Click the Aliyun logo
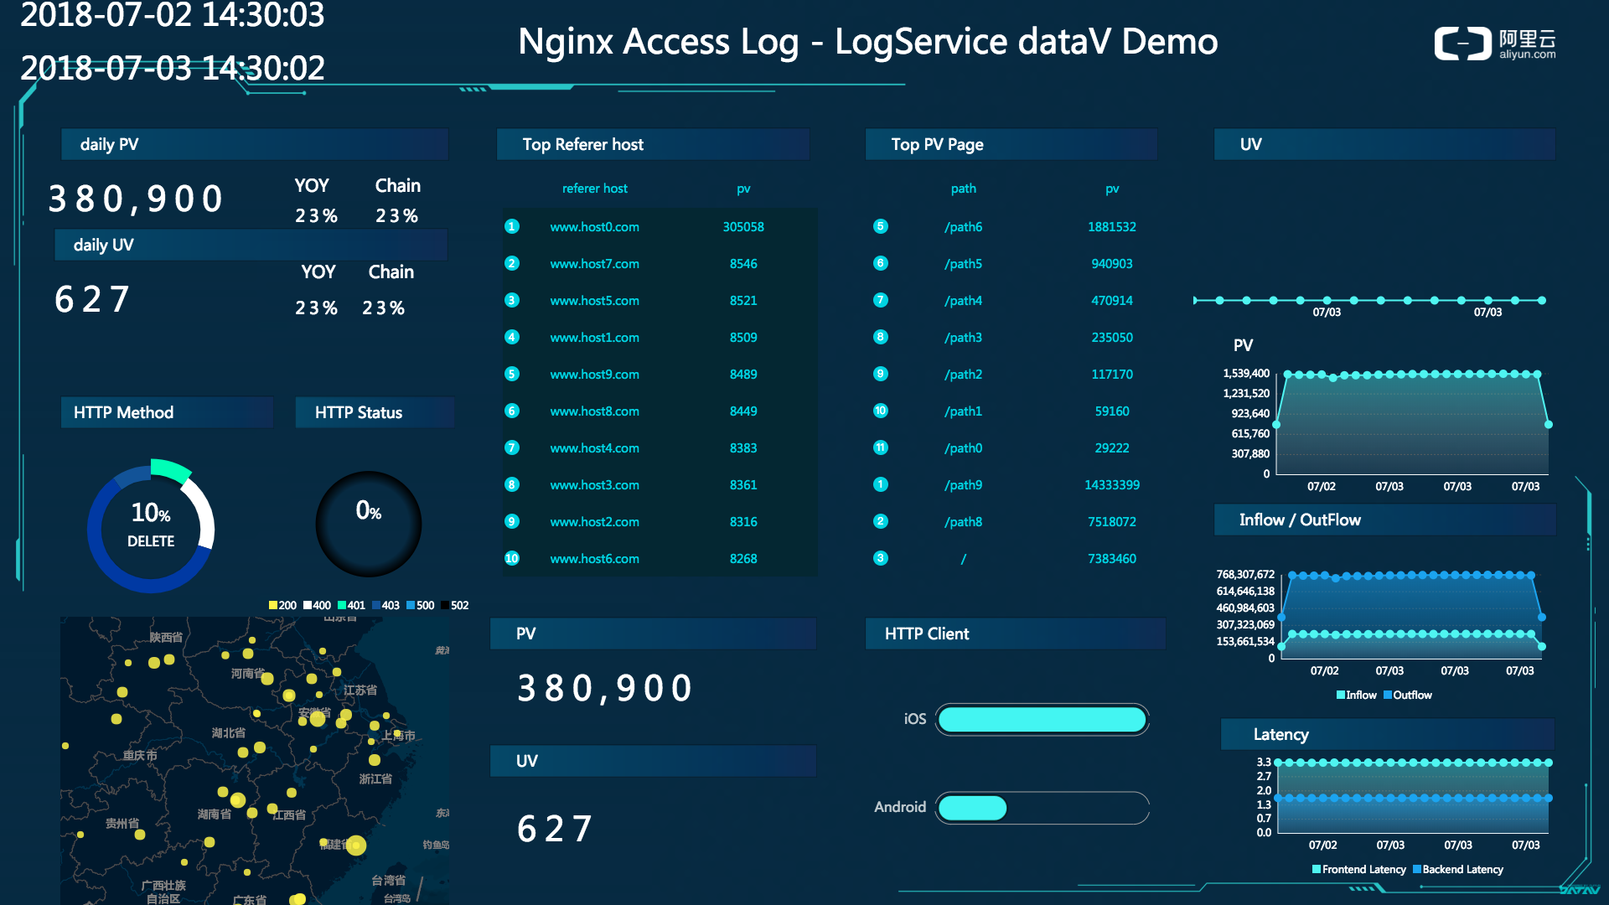Screen dimensions: 1609x905 [1494, 44]
